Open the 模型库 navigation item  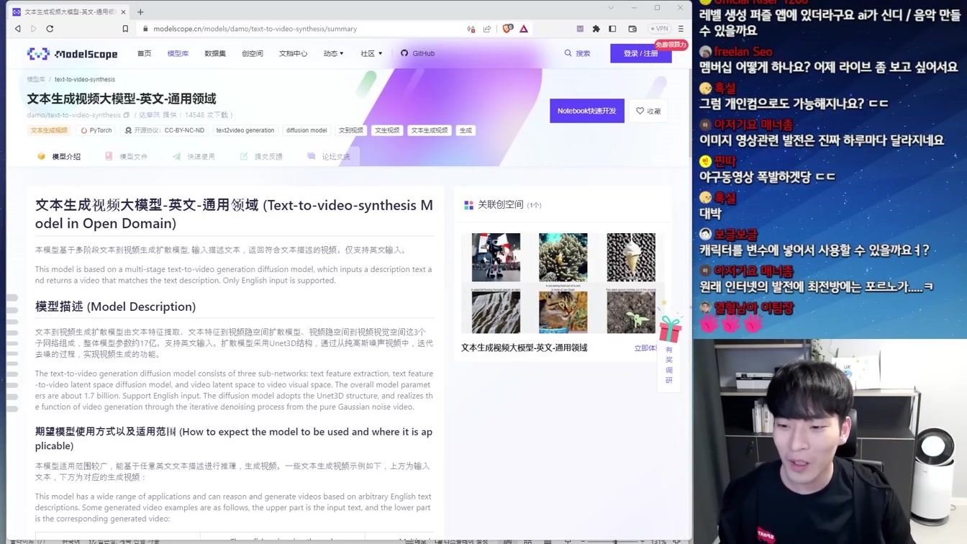pyautogui.click(x=178, y=53)
